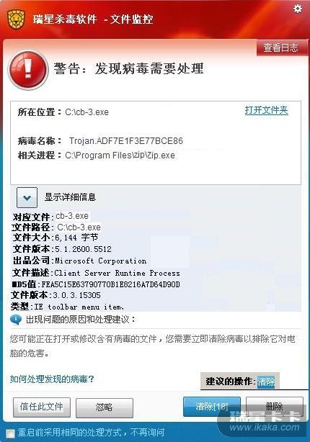The width and height of the screenshot is (310, 442).
Task: Open settings via the gear icon
Action: (x=298, y=9)
